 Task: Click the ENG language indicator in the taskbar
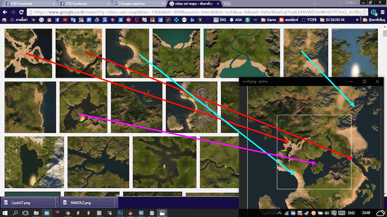[x=351, y=213]
